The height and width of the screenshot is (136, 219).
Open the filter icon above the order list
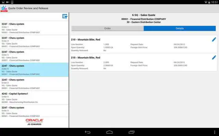(65, 17)
